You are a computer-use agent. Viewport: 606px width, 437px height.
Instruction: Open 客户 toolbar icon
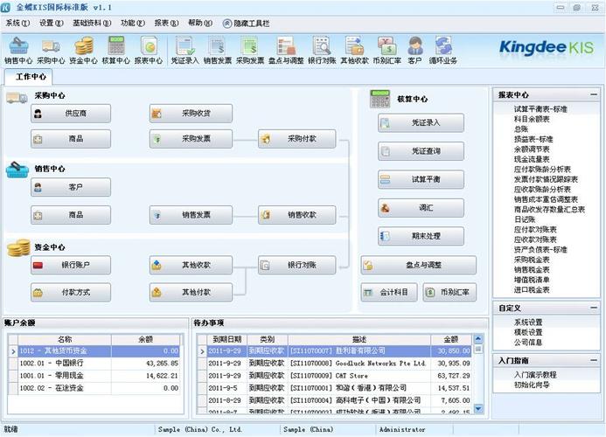tap(414, 50)
